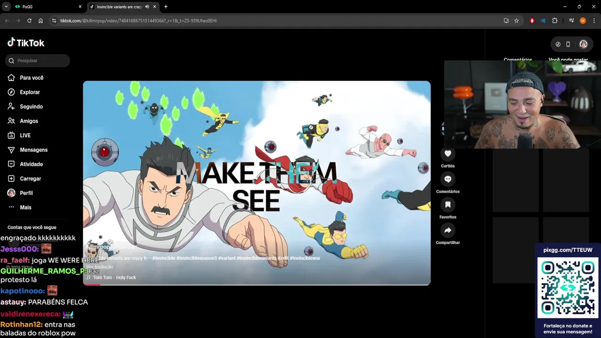Open the Explorar page
601x338 pixels.
coord(24,92)
